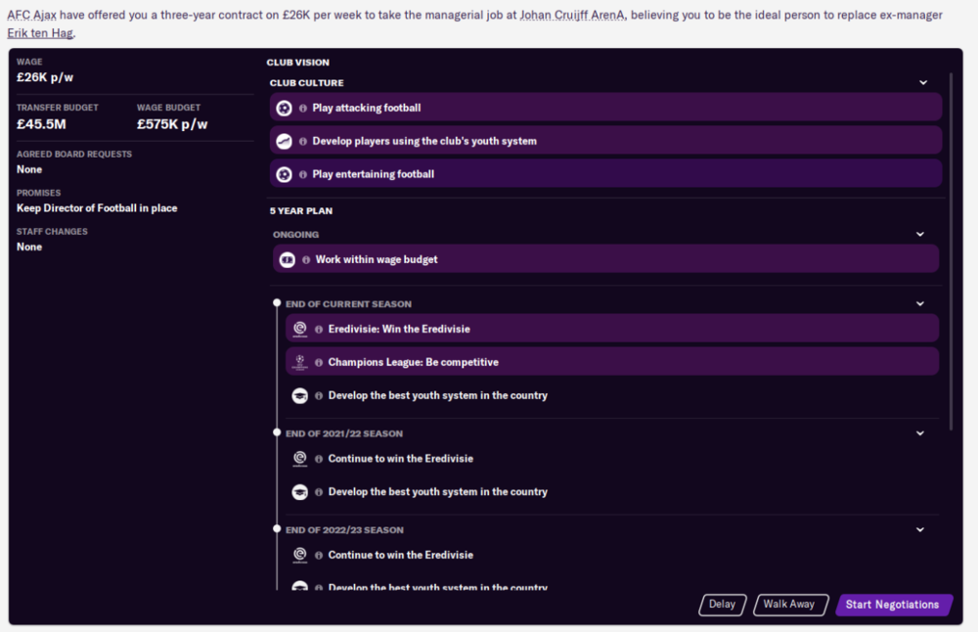Click the End of Current Season timeline dot
978x632 pixels.
[277, 303]
